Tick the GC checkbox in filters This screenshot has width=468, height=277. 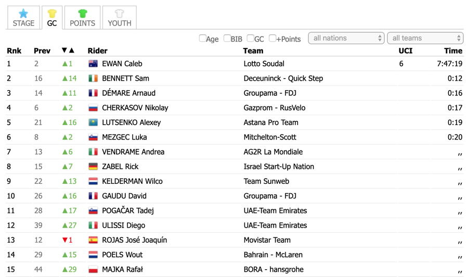tap(251, 38)
